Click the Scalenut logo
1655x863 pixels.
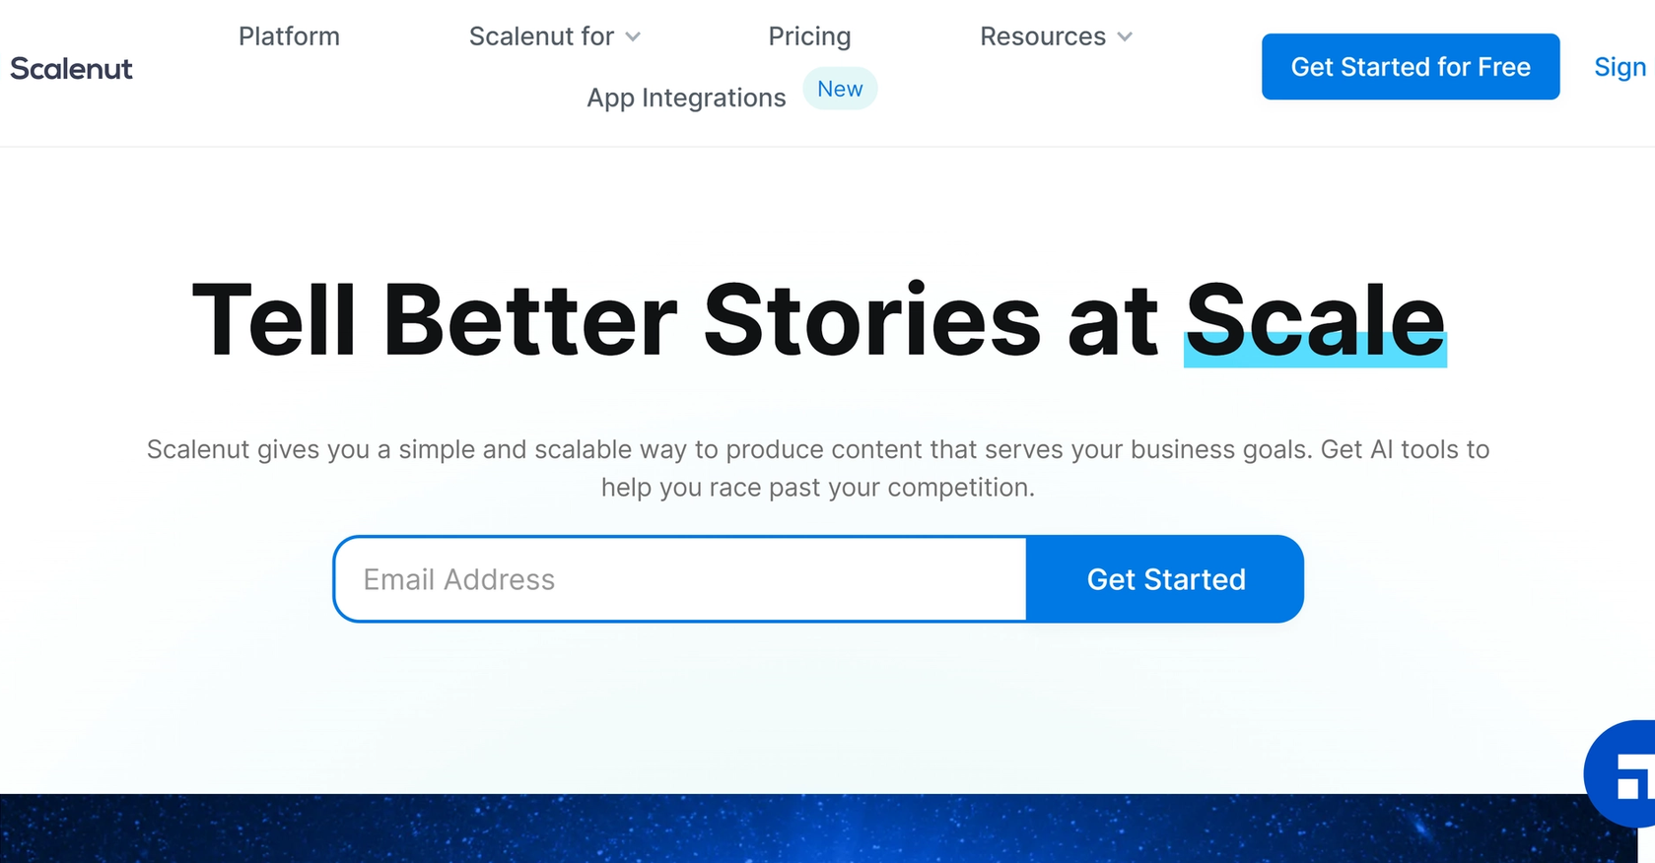(71, 68)
